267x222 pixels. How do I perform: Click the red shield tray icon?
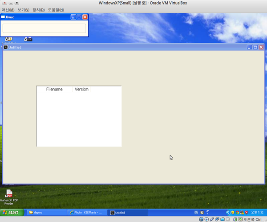point(247,213)
